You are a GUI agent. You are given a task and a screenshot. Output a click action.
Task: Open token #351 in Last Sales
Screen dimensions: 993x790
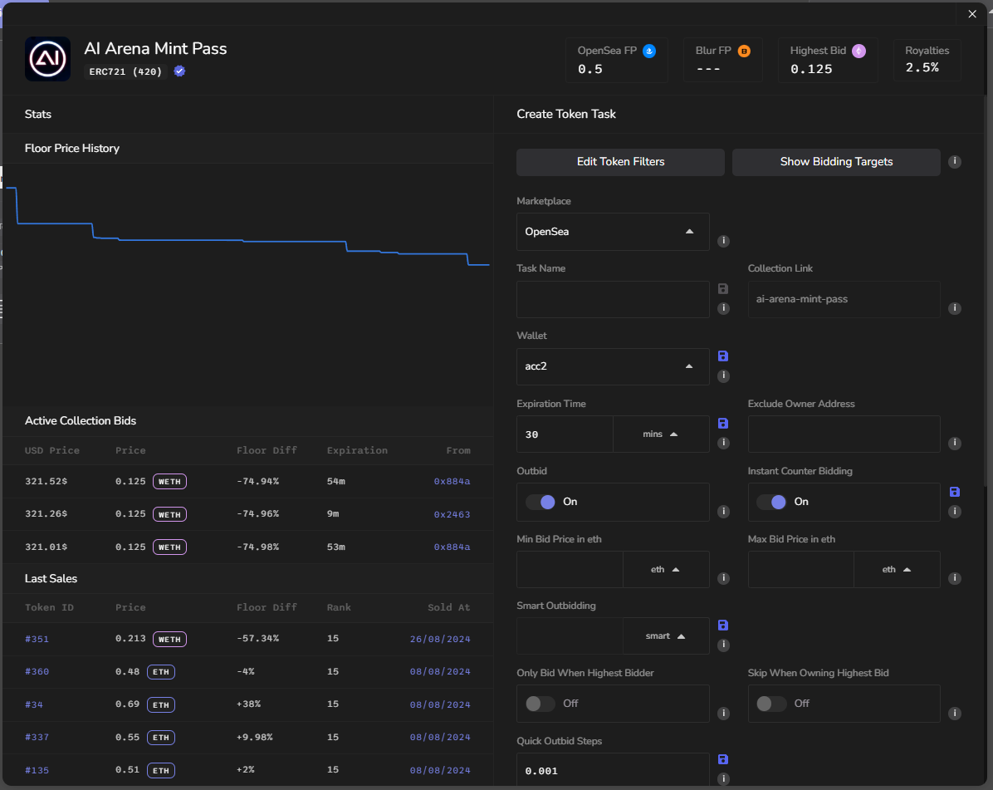37,639
